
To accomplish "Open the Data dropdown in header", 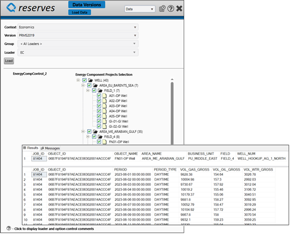I will tap(140, 9).
